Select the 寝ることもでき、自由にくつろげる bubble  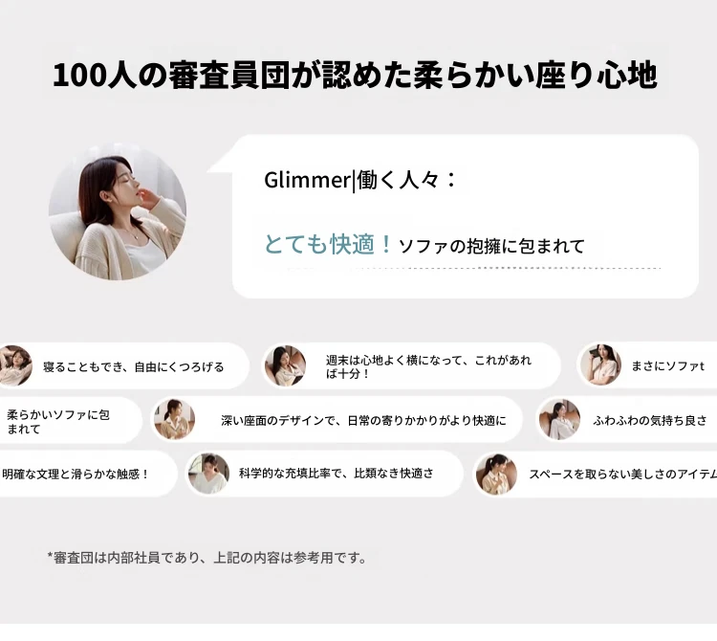coord(124,365)
